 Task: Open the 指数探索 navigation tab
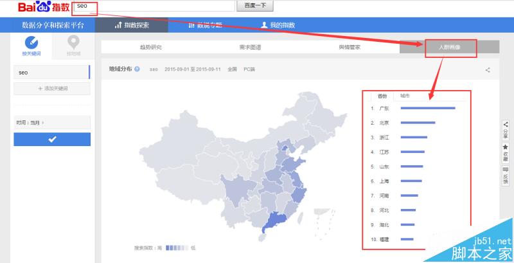click(132, 25)
